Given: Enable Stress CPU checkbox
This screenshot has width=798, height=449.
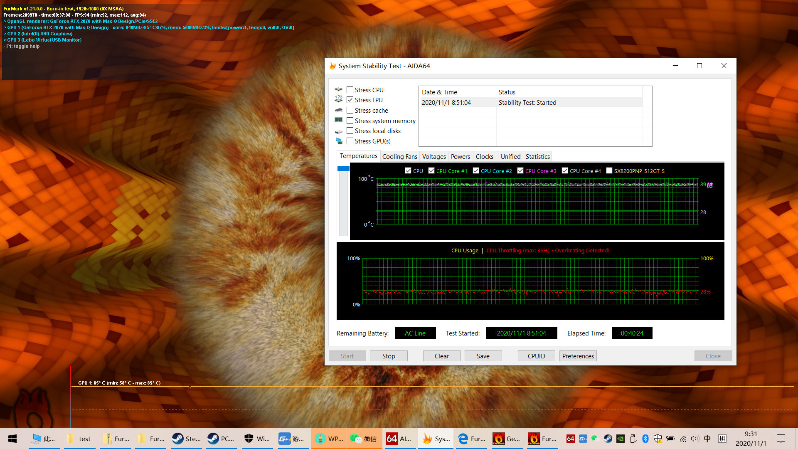Looking at the screenshot, I should [x=350, y=90].
